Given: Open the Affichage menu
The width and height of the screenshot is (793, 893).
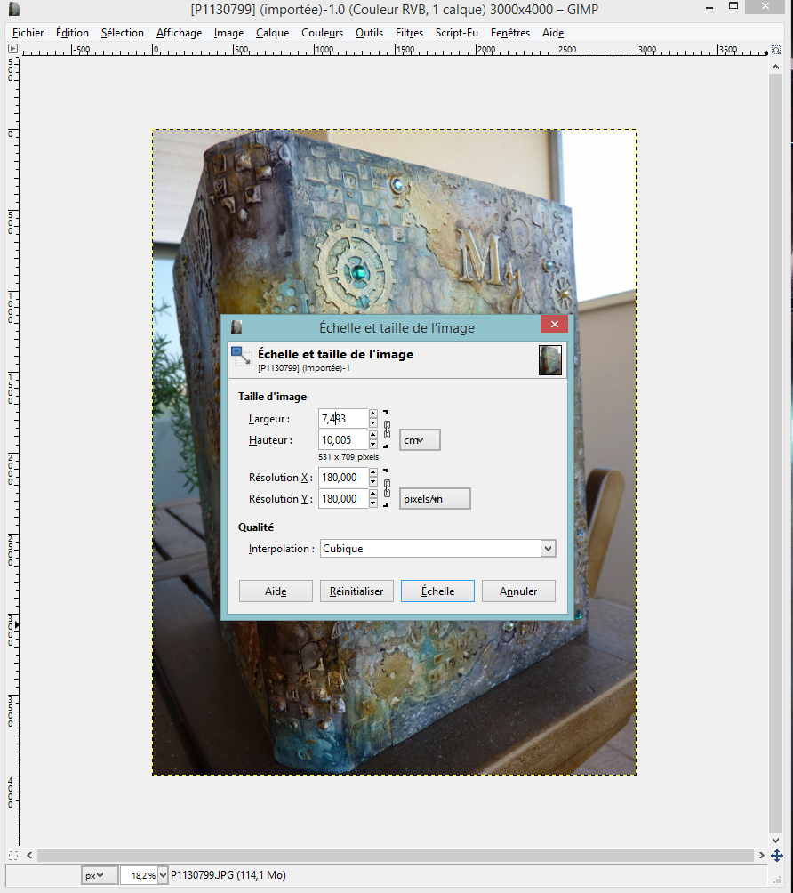Looking at the screenshot, I should [180, 33].
